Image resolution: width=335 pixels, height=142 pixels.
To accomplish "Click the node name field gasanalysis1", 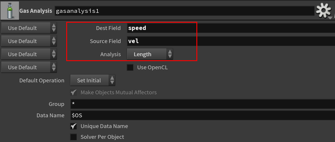I will (184, 11).
